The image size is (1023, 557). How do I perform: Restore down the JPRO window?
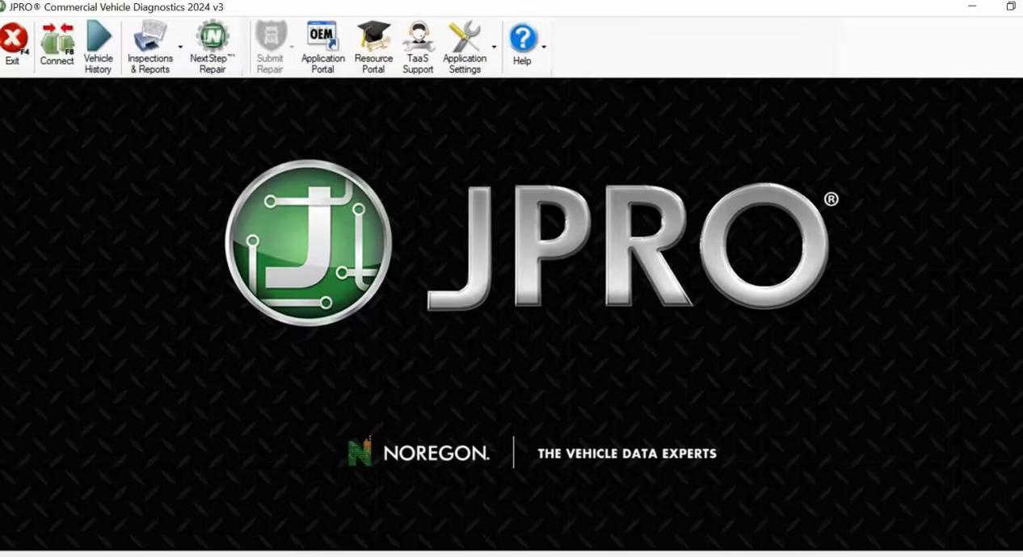point(1010,6)
